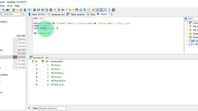Viewport: 198px width, 111px height.
Task: Enable the Query profile checkbox
Action: point(190,41)
